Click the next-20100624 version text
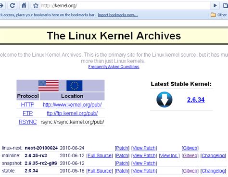This screenshot has height=177, width=228. tap(41, 148)
